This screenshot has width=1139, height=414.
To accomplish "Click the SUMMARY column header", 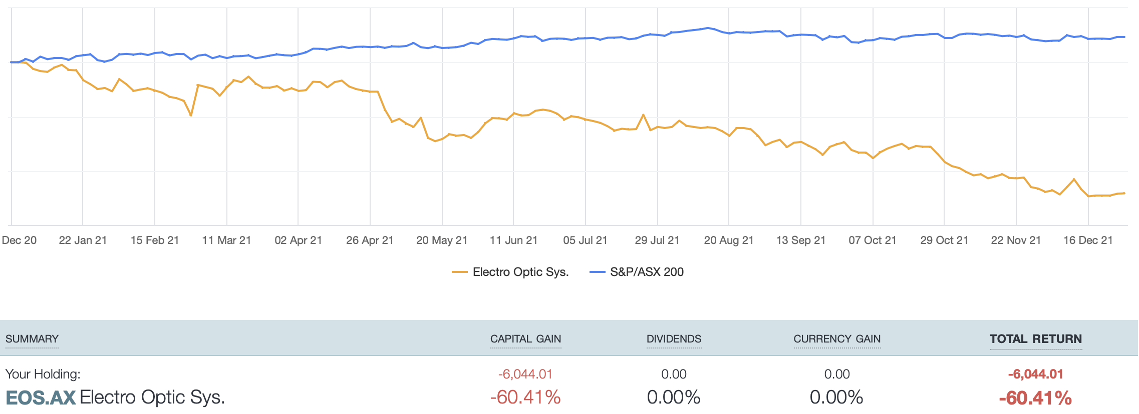I will [32, 339].
